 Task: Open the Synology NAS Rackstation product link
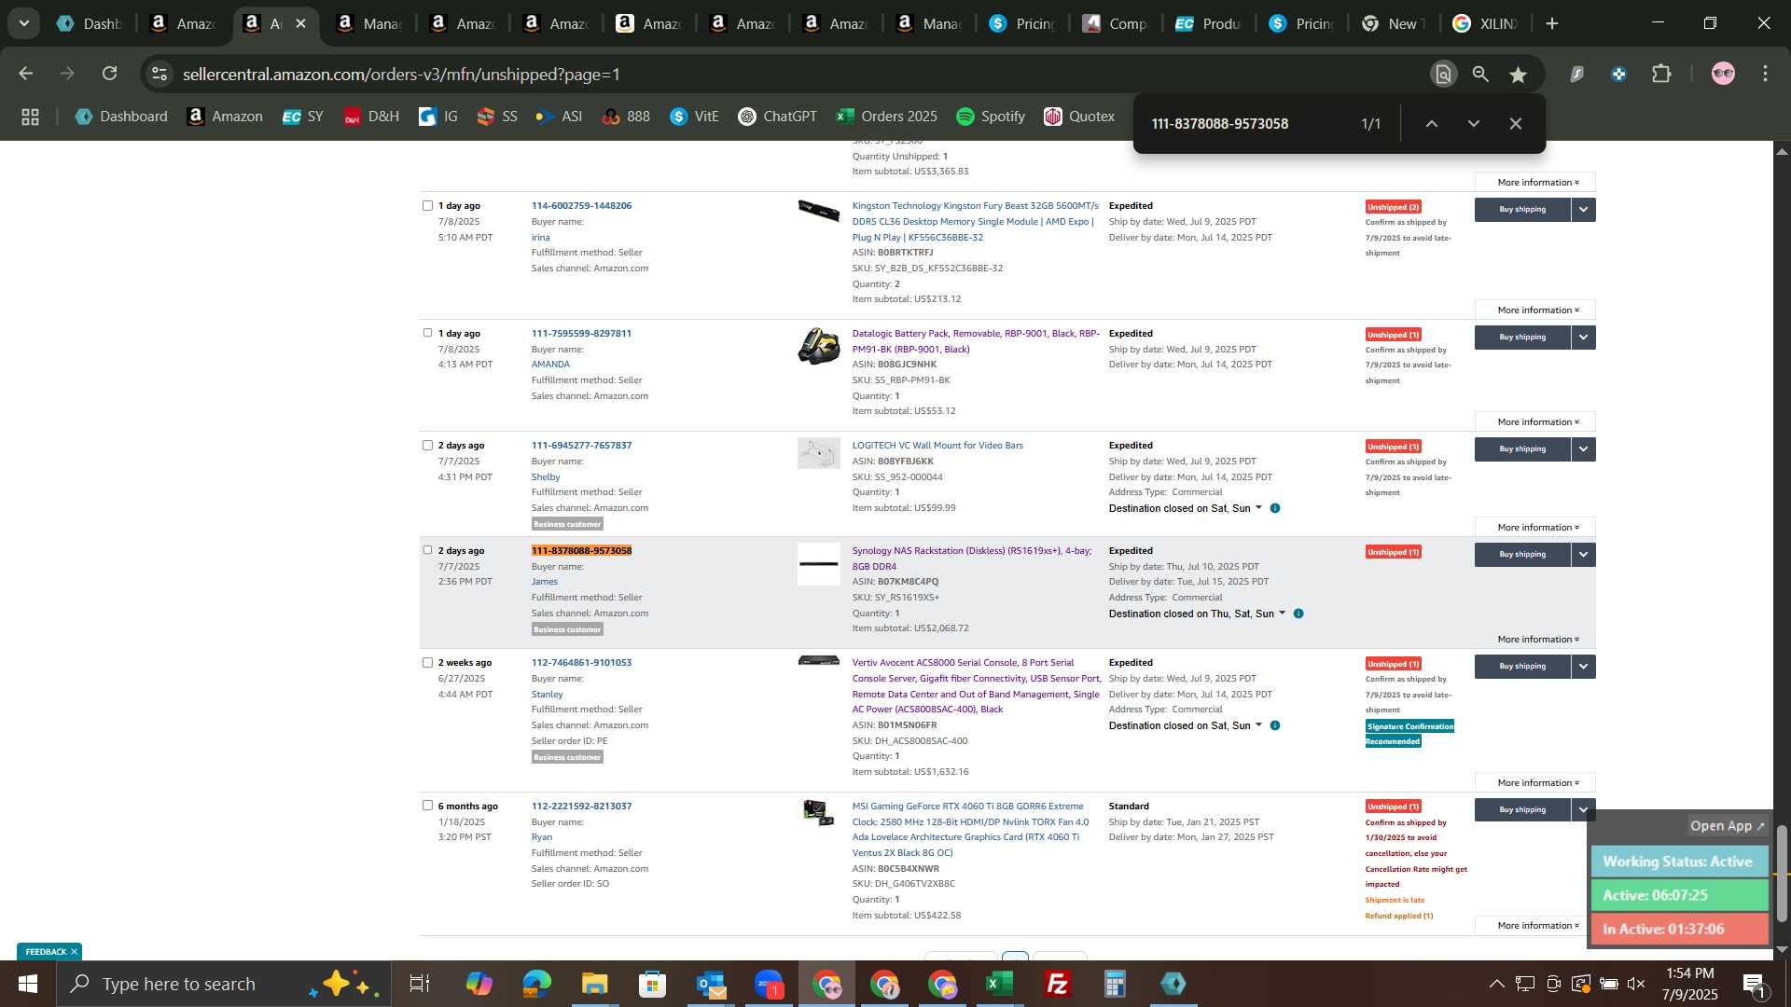click(x=971, y=559)
